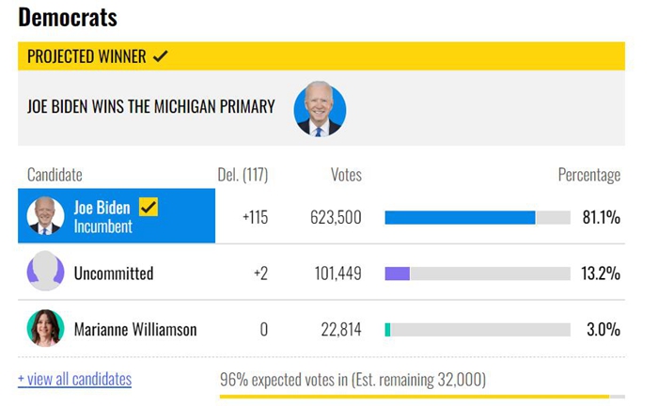
Task: Click Marianne Williamson's avatar photo
Action: 45,329
